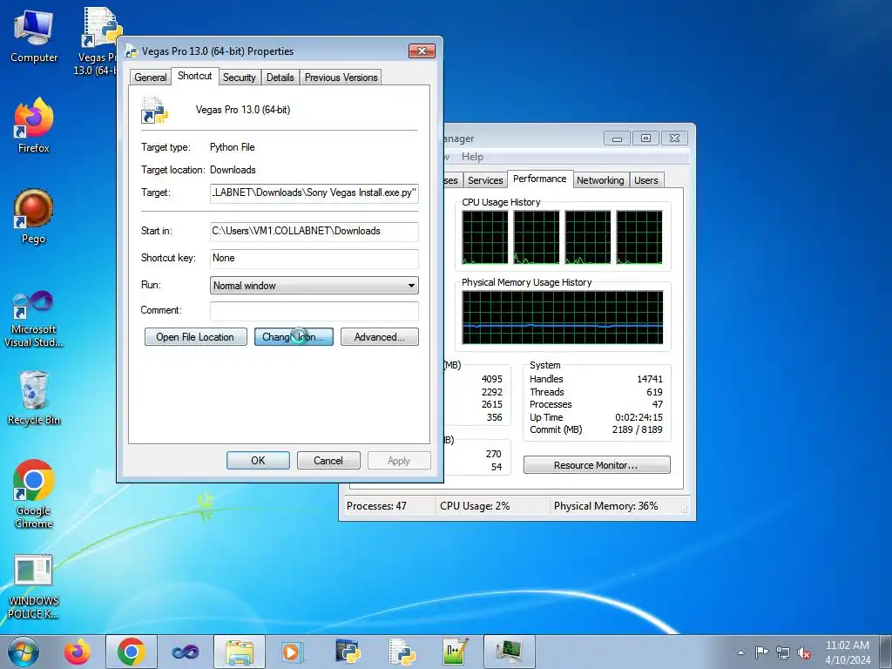Image resolution: width=892 pixels, height=669 pixels.
Task: Click the 'Processes: 47' status bar entry
Action: pos(376,506)
